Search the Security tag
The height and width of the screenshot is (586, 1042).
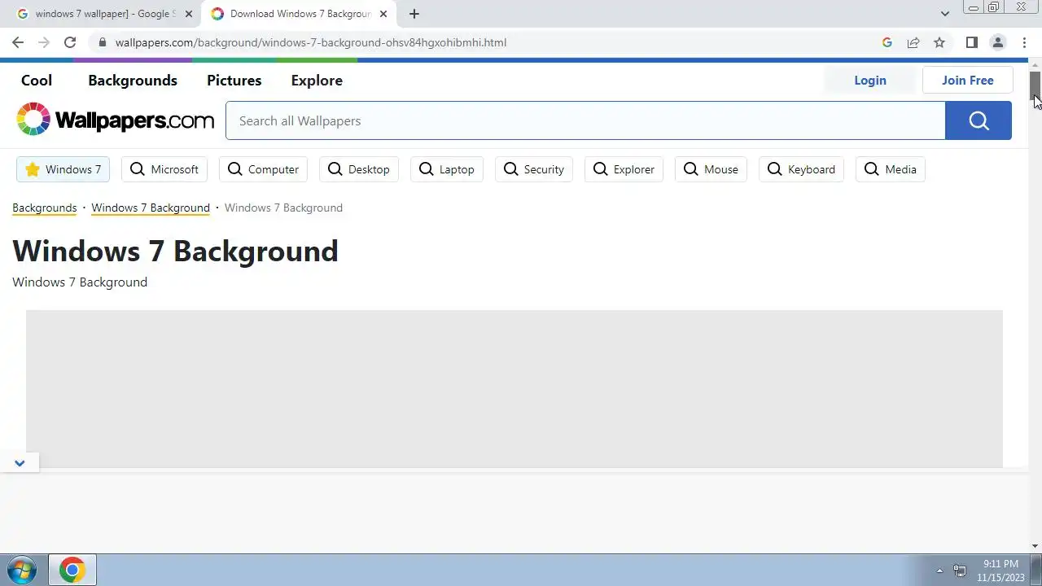click(x=534, y=169)
